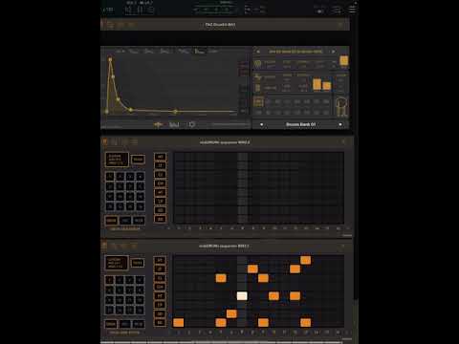Tap the middle mode button under lower pad grid
Image resolution: width=459 pixels, height=344 pixels.
tap(125, 324)
